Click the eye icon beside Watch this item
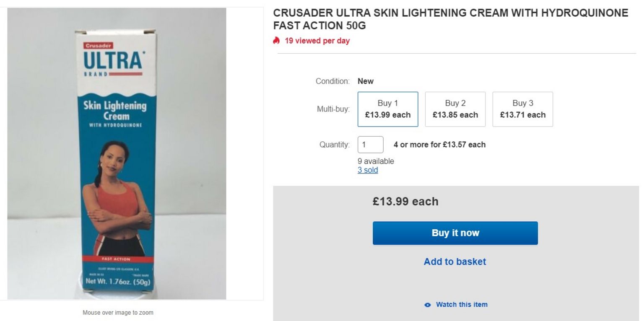This screenshot has width=644, height=321. point(427,305)
